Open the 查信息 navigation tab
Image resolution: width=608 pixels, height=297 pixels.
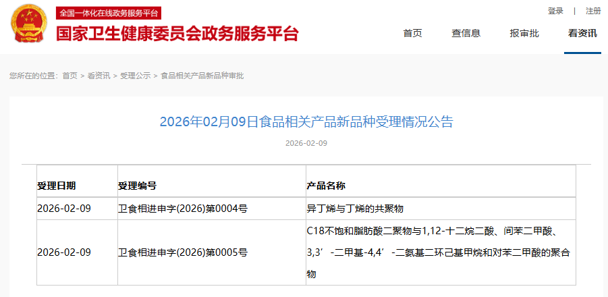click(466, 33)
